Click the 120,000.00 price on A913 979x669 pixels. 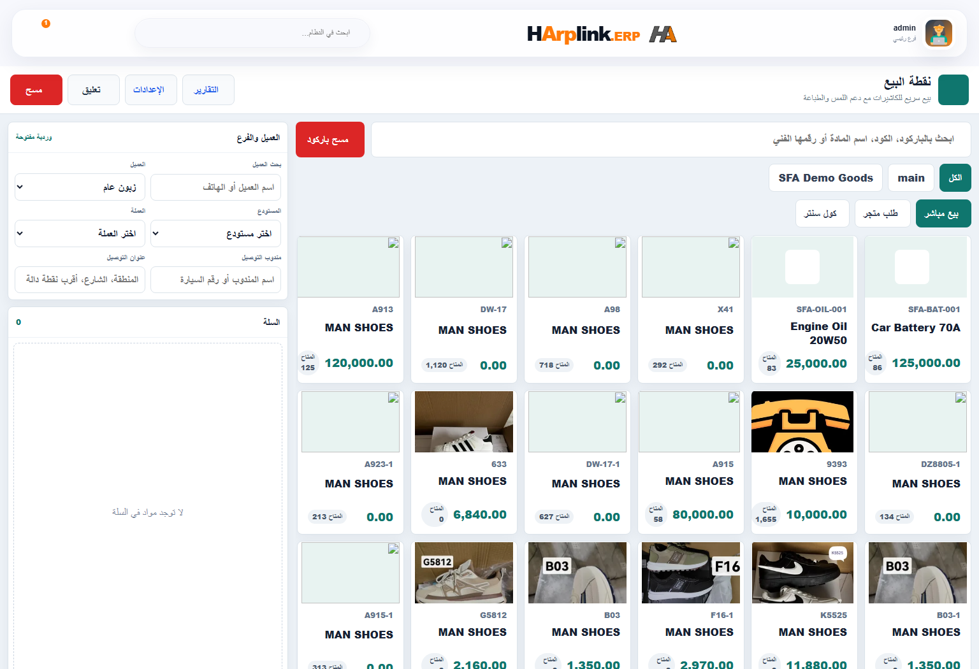(x=359, y=363)
